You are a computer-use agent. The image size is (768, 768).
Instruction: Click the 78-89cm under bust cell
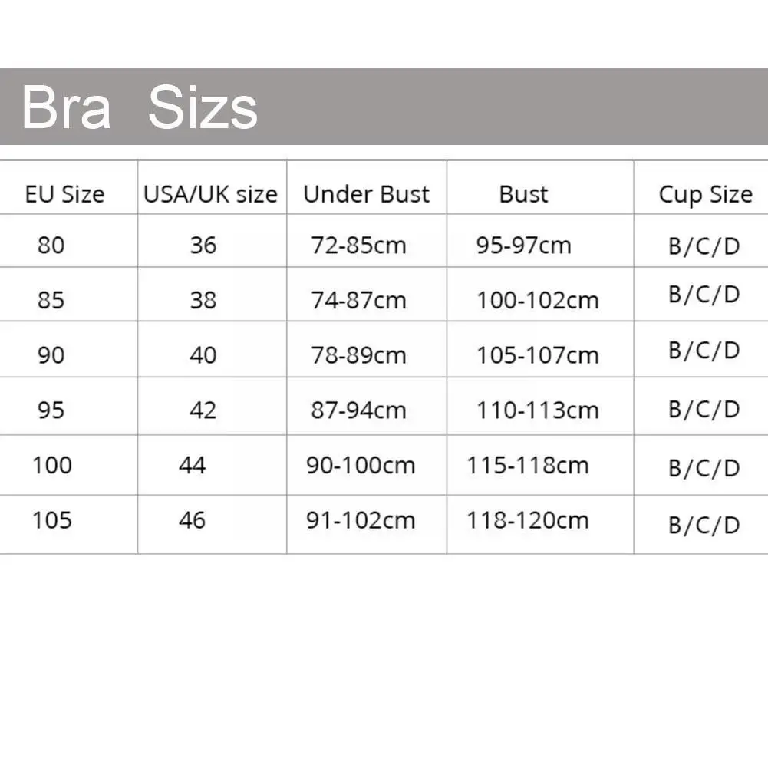pos(358,355)
